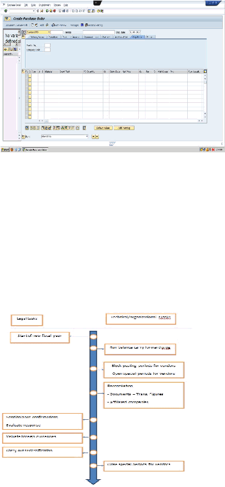225x487 pixels.
Task: Click the table settings icon at the grid corner
Action: (x=205, y=71)
